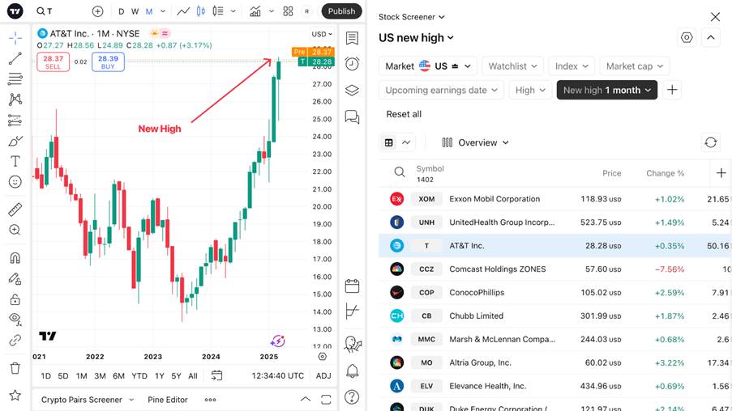Click Reset all filters

404,114
